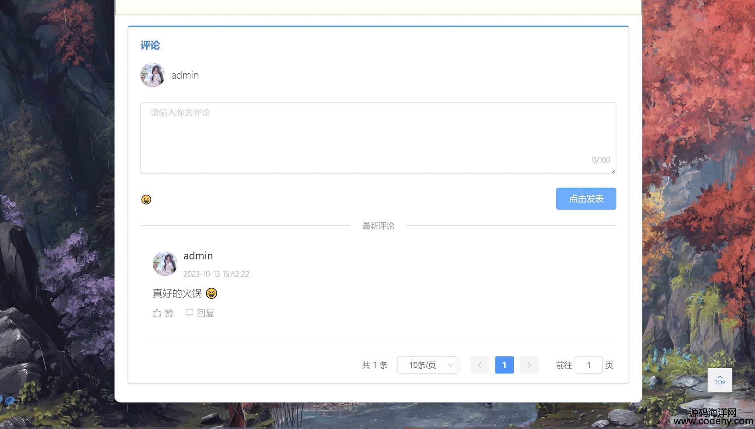Click the comment box resize handle
755x429 pixels.
613,171
